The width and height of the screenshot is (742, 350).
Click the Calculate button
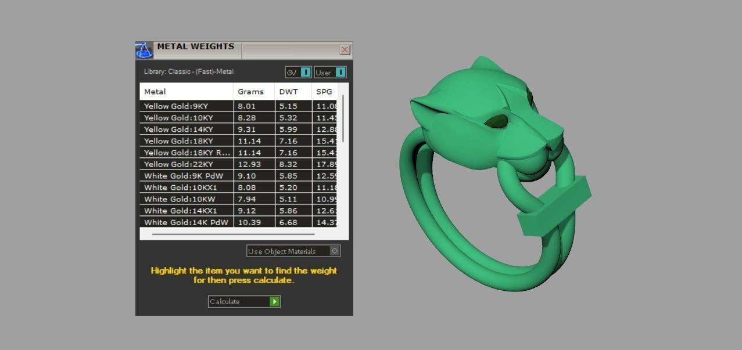pos(244,301)
